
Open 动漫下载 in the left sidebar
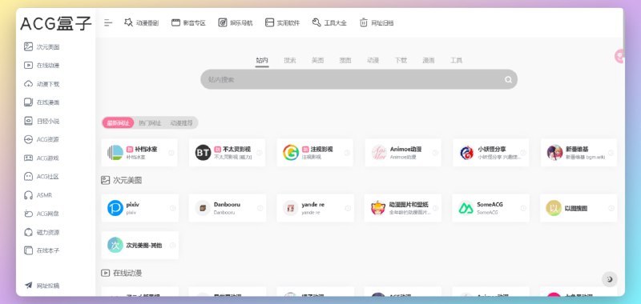click(42, 84)
